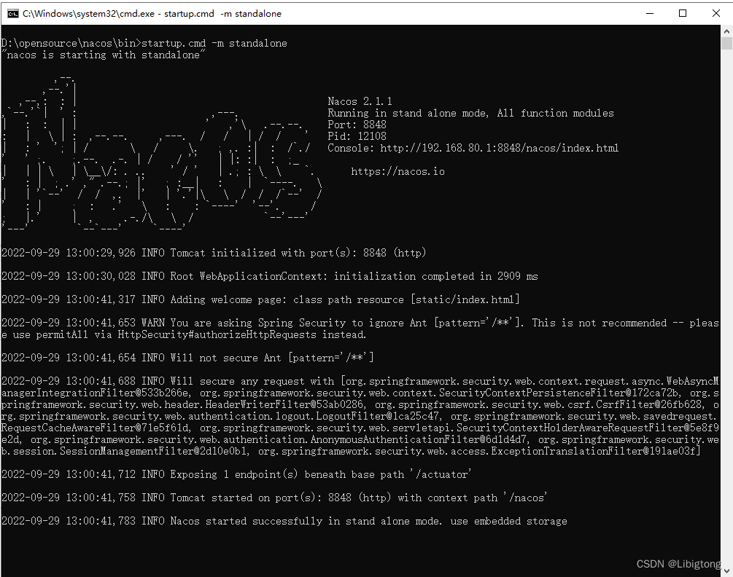The width and height of the screenshot is (733, 577).
Task: Maximize the cmd.exe window
Action: point(683,14)
